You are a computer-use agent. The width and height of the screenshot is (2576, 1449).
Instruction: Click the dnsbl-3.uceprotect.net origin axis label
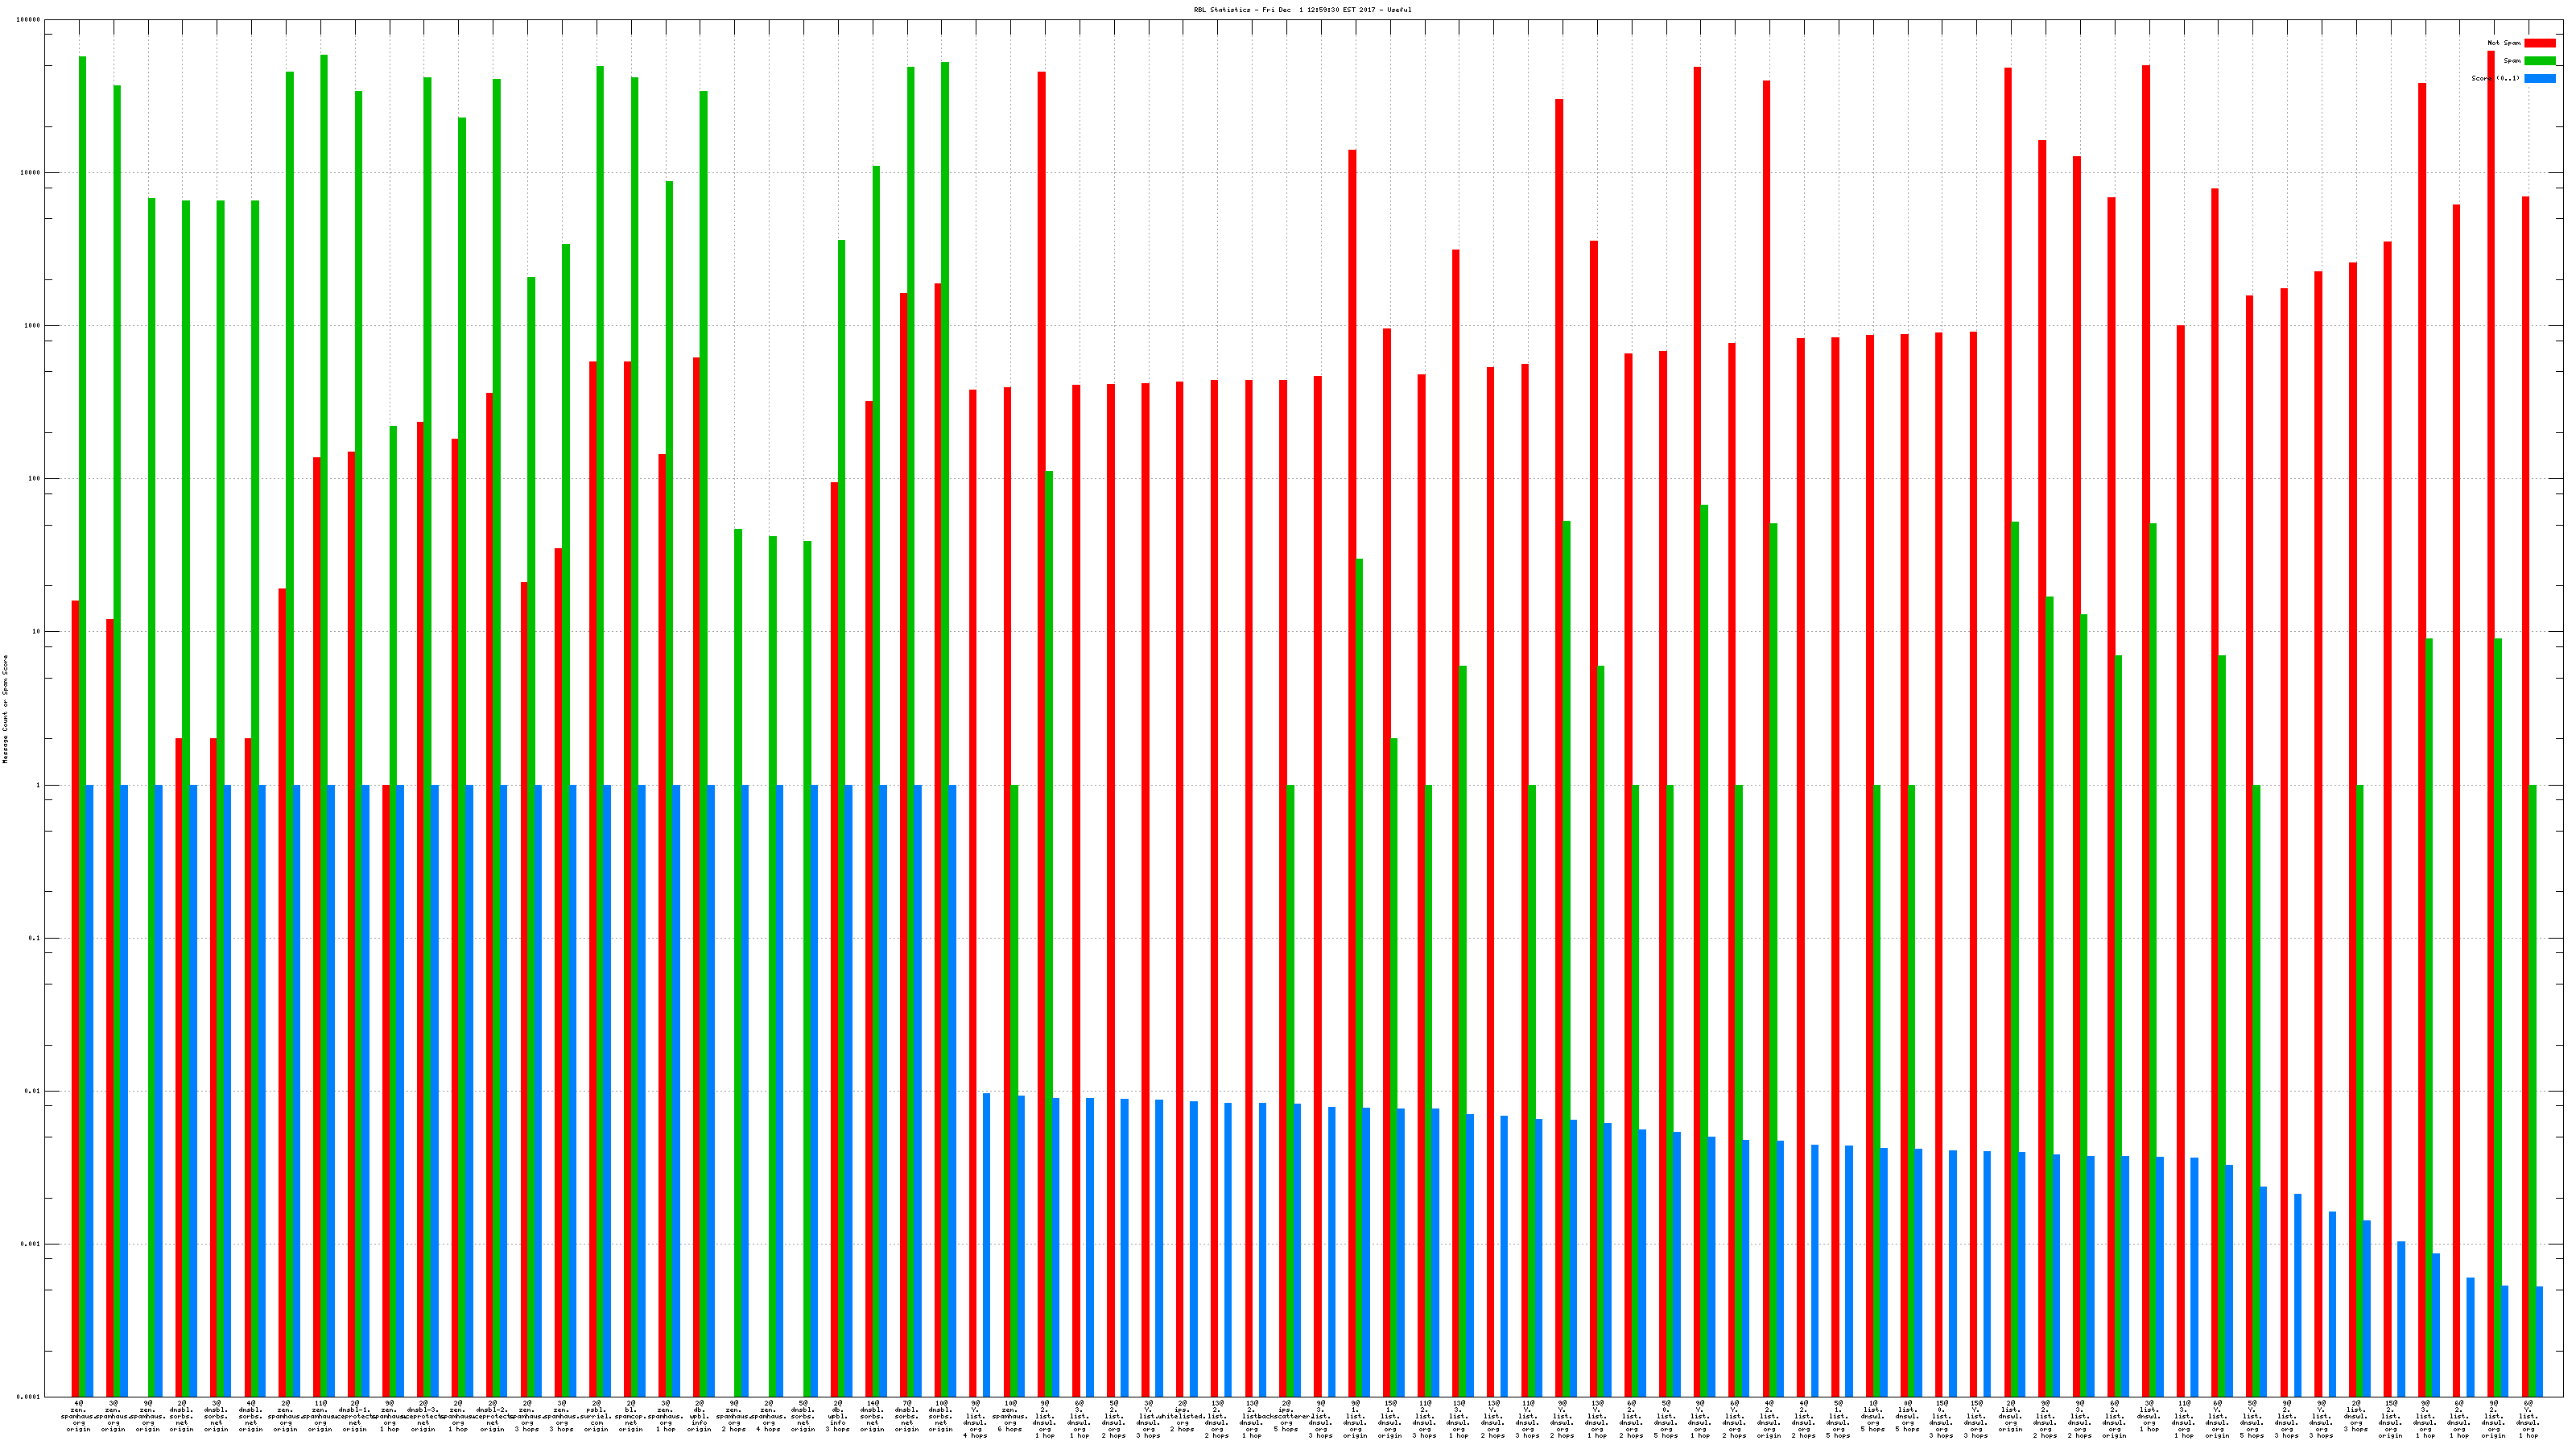click(424, 1416)
